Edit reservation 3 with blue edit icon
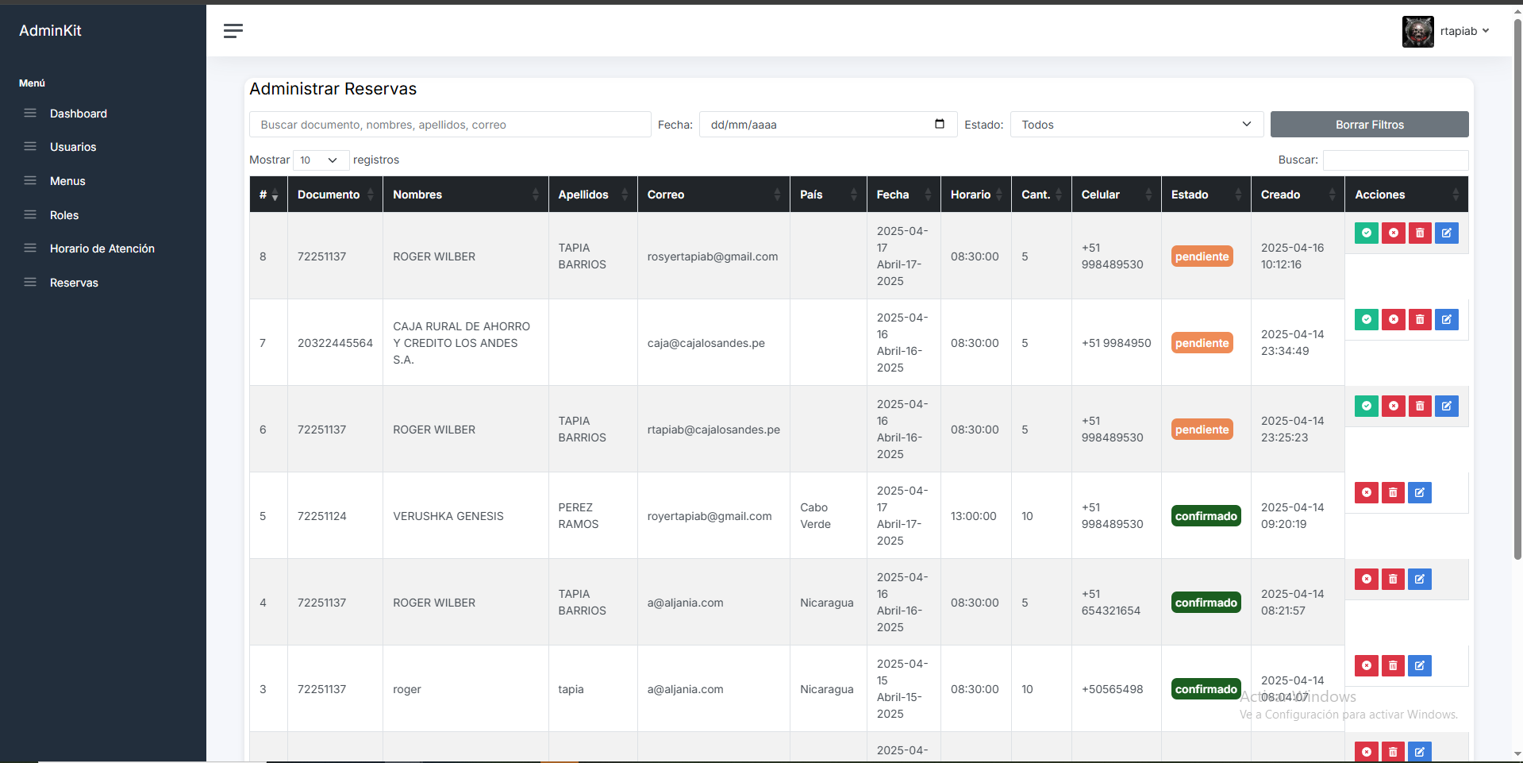 pyautogui.click(x=1419, y=665)
